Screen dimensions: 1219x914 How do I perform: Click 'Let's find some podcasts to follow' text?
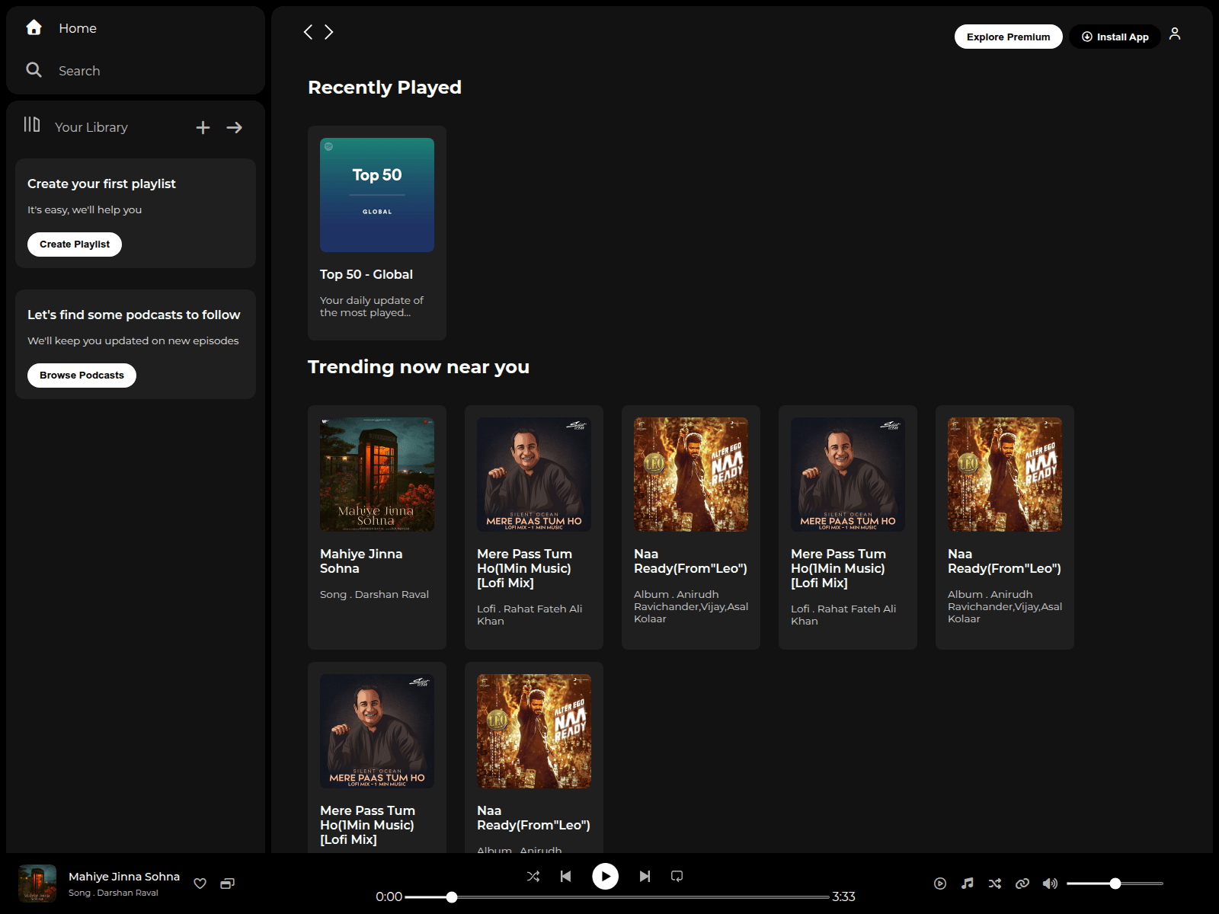point(134,315)
